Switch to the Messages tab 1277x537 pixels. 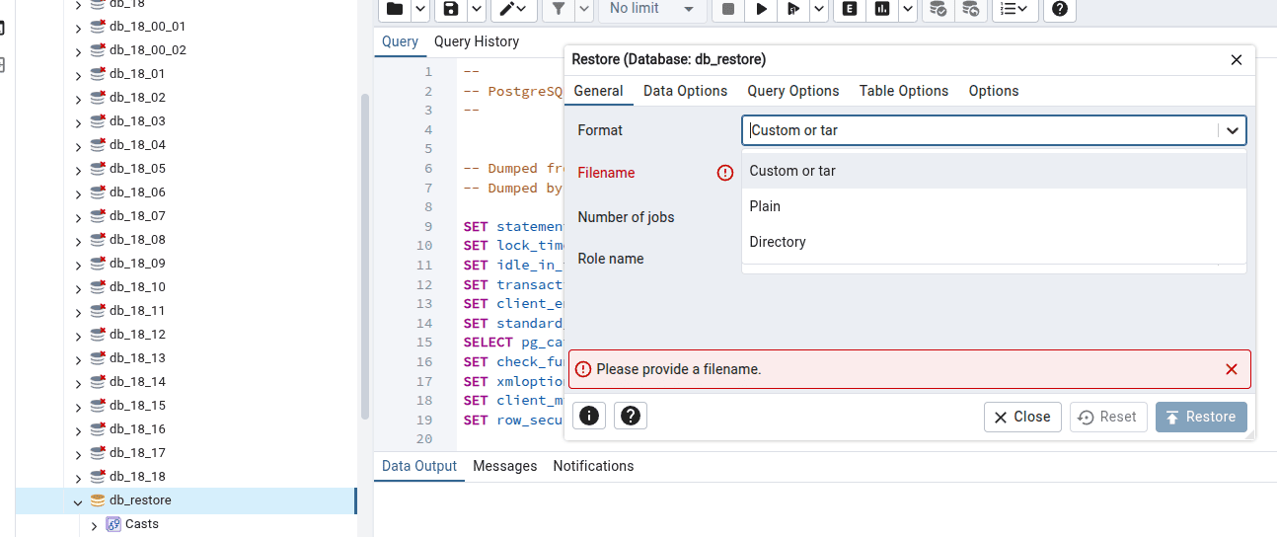[505, 466]
